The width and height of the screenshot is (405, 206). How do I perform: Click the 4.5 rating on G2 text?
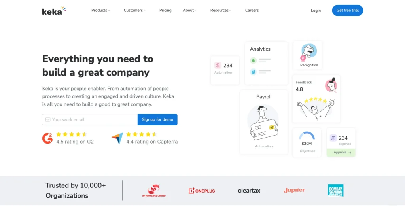click(75, 142)
